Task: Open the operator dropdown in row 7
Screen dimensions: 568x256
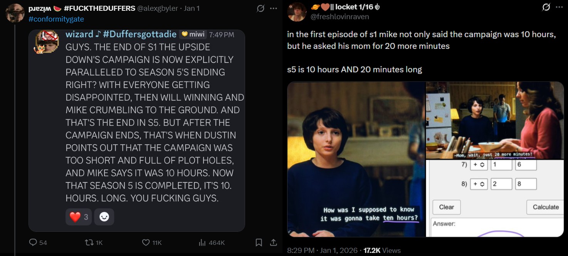Action: pos(479,165)
